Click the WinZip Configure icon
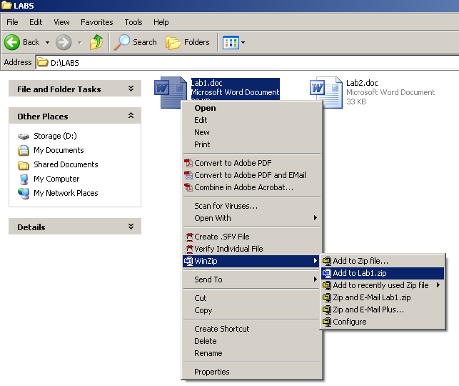Screen dimensions: 459x386 point(327,322)
